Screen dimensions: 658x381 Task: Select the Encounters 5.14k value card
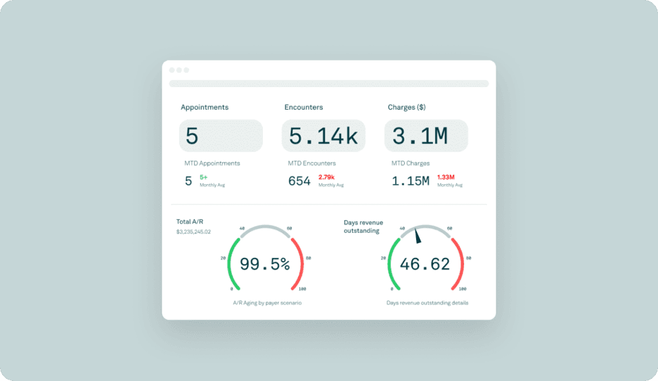pos(323,136)
